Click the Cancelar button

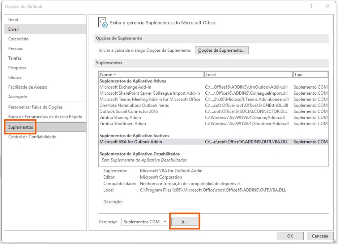pyautogui.click(x=320, y=236)
